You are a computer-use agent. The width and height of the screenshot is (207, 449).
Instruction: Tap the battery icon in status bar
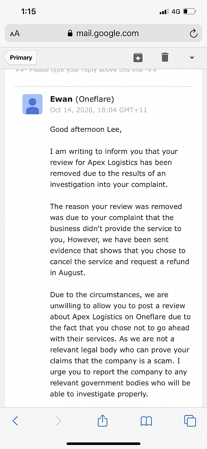click(189, 11)
